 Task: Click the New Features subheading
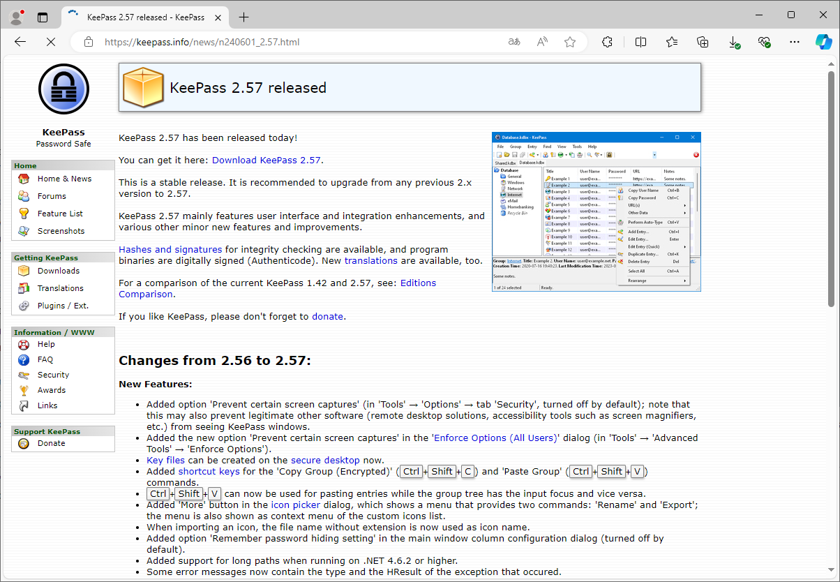coord(155,384)
